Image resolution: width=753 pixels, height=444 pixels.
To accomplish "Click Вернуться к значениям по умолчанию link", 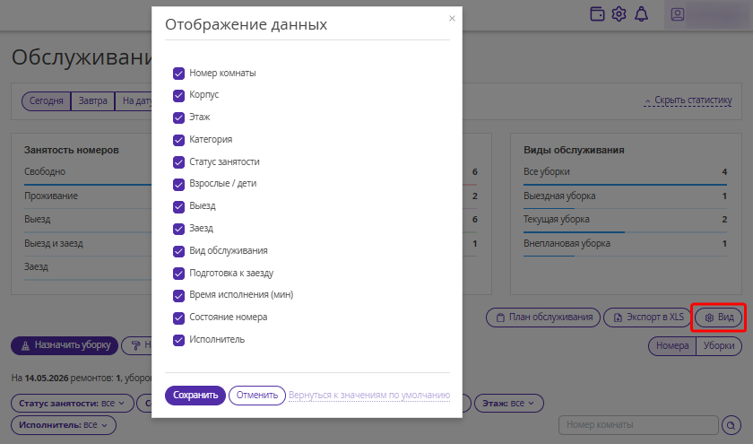I will point(369,395).
